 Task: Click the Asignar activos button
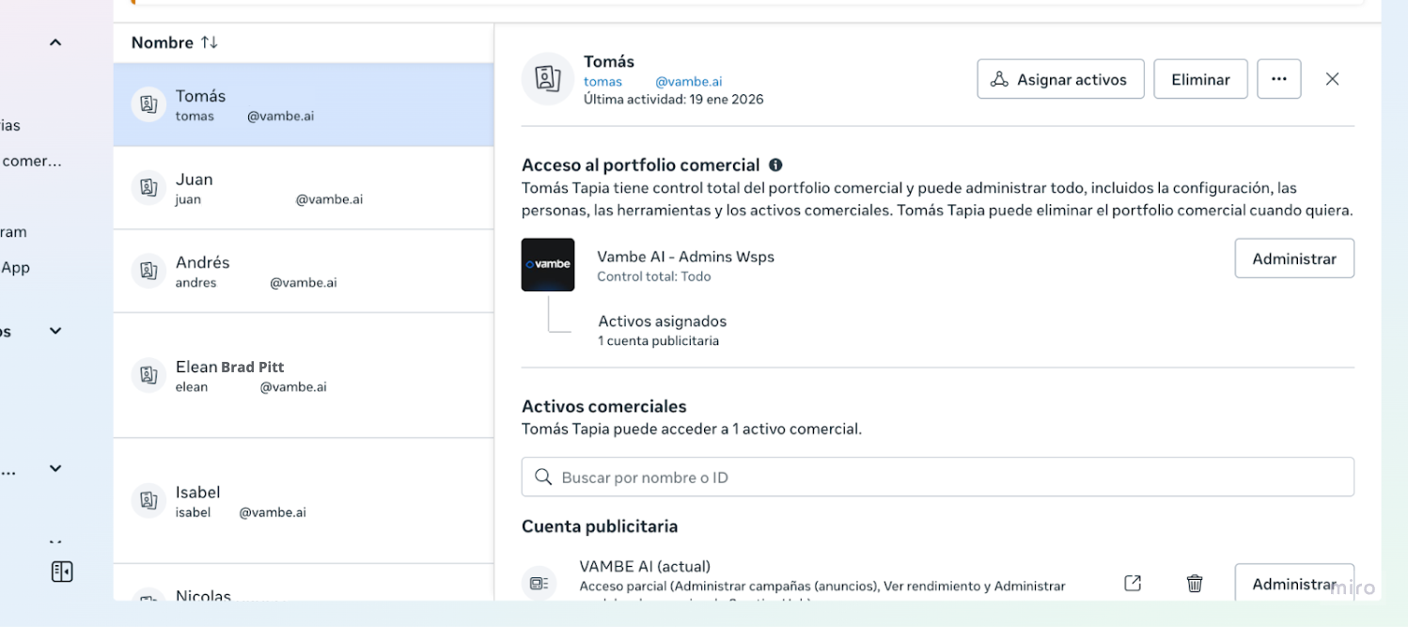pyautogui.click(x=1060, y=79)
